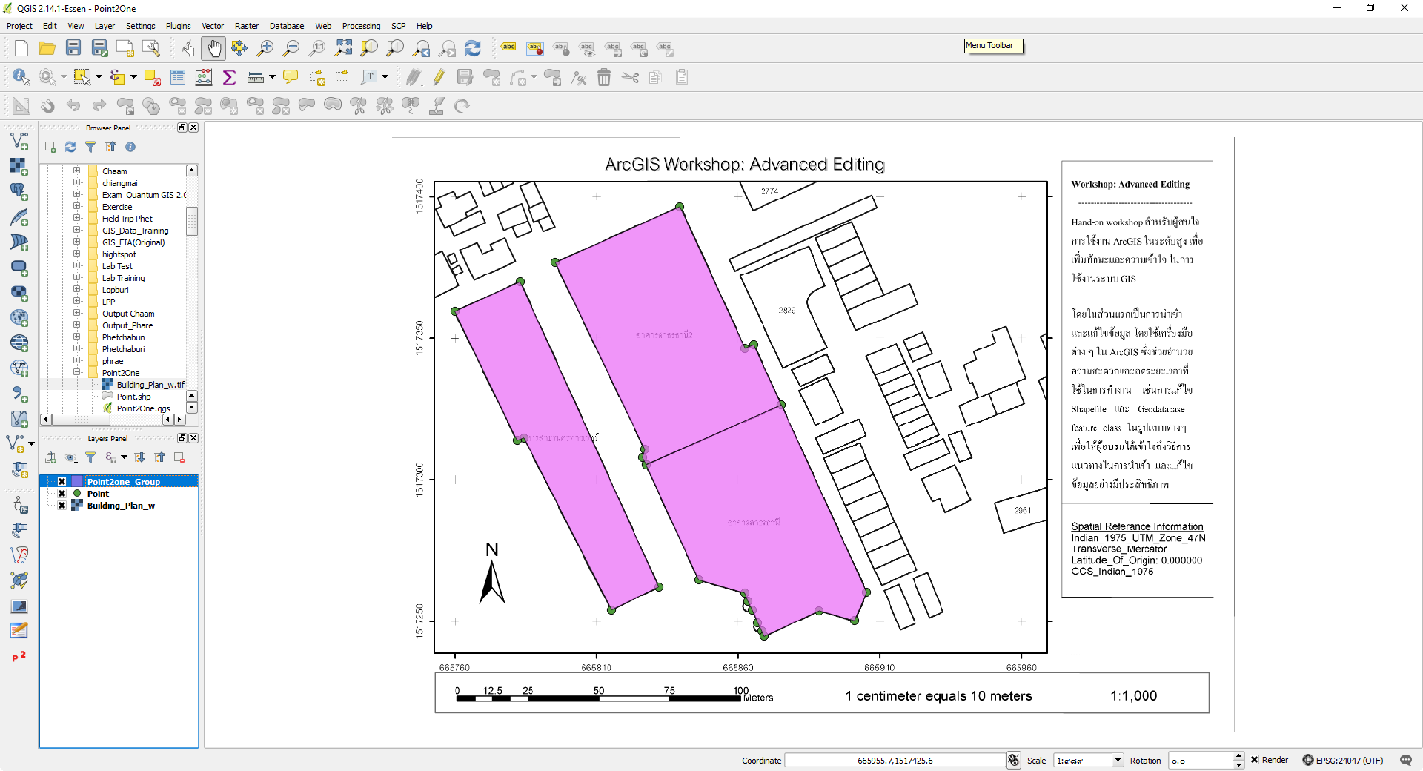Image resolution: width=1423 pixels, height=771 pixels.
Task: Open the Layer menu
Action: point(105,26)
